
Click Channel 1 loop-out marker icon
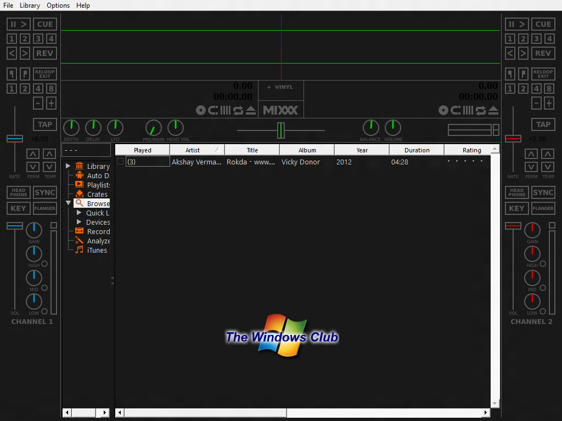(25, 74)
